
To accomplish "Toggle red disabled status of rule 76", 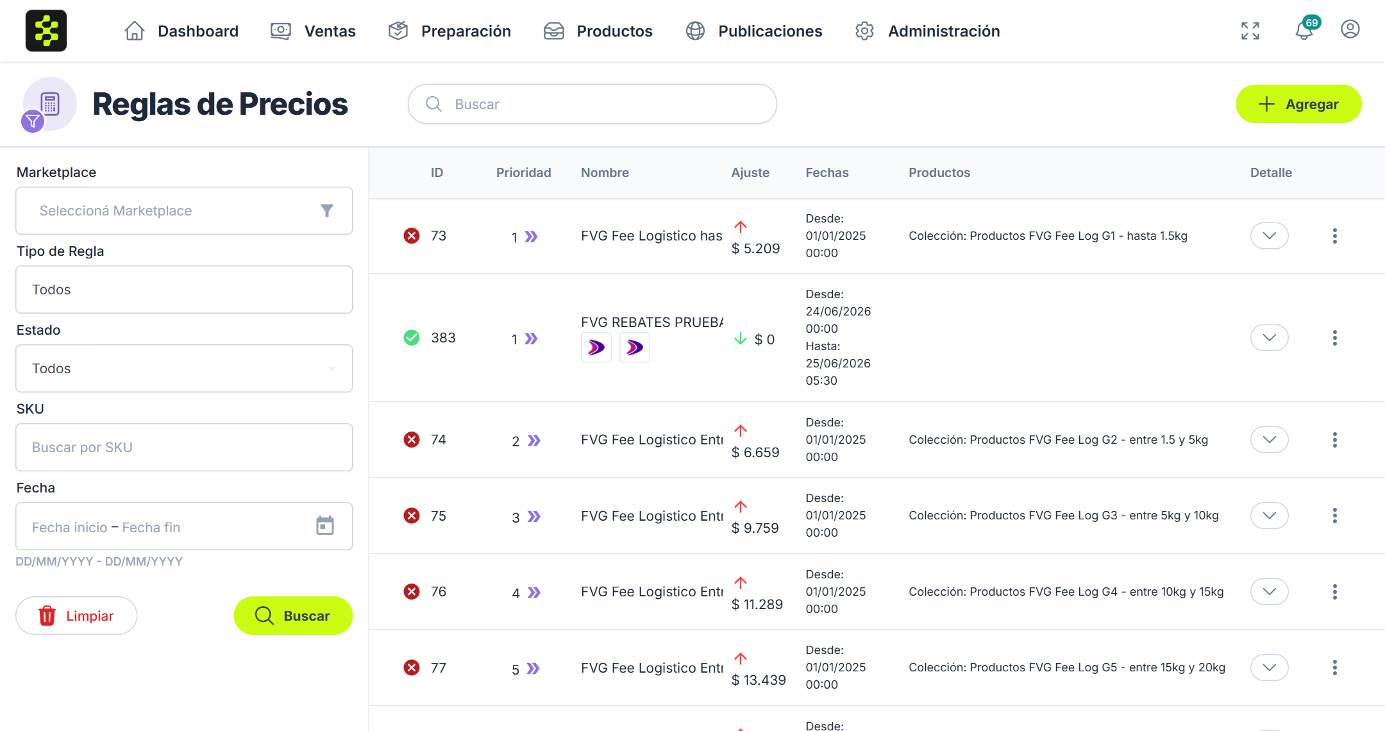I will click(x=412, y=591).
